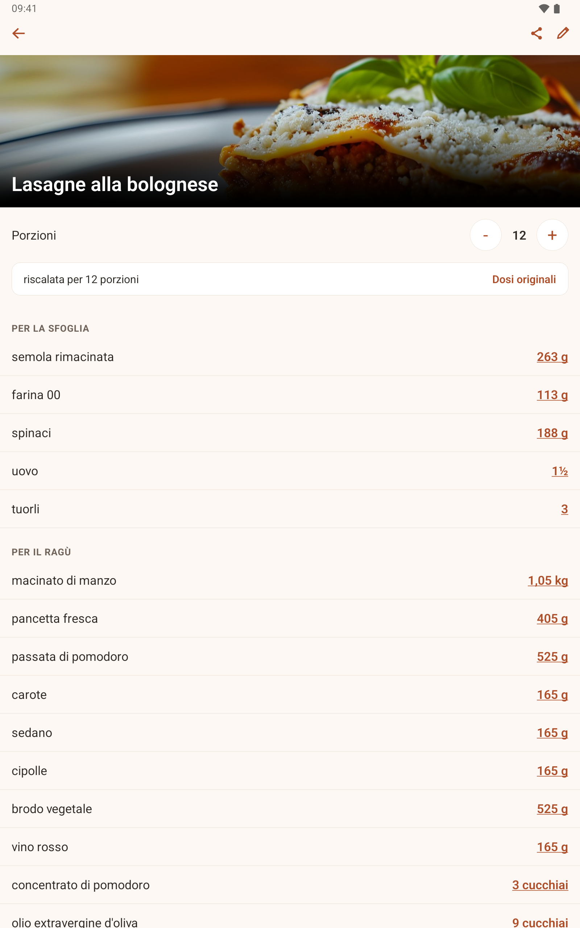Screen dimensions: 580x928
Task: Select the portions count 12
Action: tap(519, 235)
